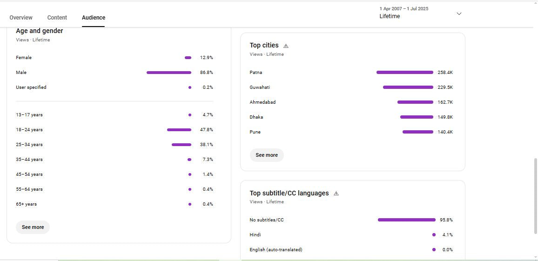Click the Patna views bar
This screenshot has height=261, width=538.
(x=404, y=73)
